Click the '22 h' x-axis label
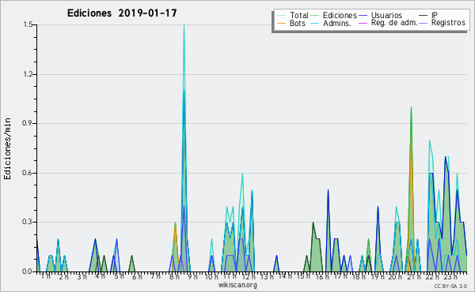Image resolution: width=475 pixels, height=292 pixels. click(432, 276)
